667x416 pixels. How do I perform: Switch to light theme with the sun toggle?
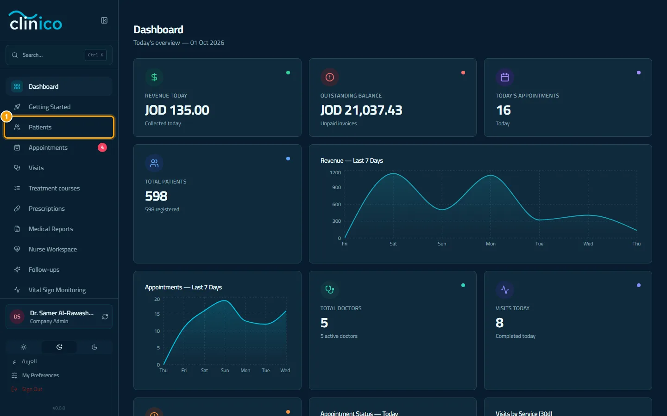pos(24,347)
